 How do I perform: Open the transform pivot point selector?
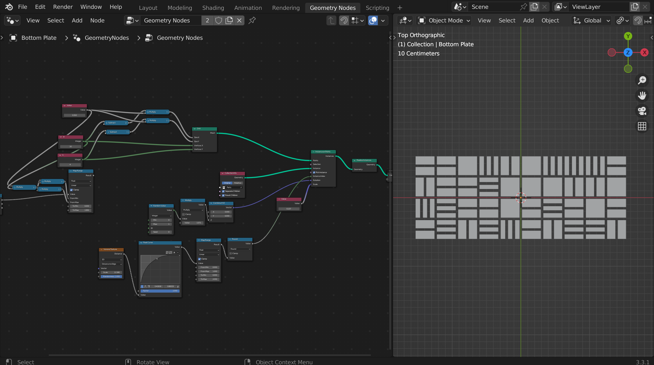coord(623,20)
